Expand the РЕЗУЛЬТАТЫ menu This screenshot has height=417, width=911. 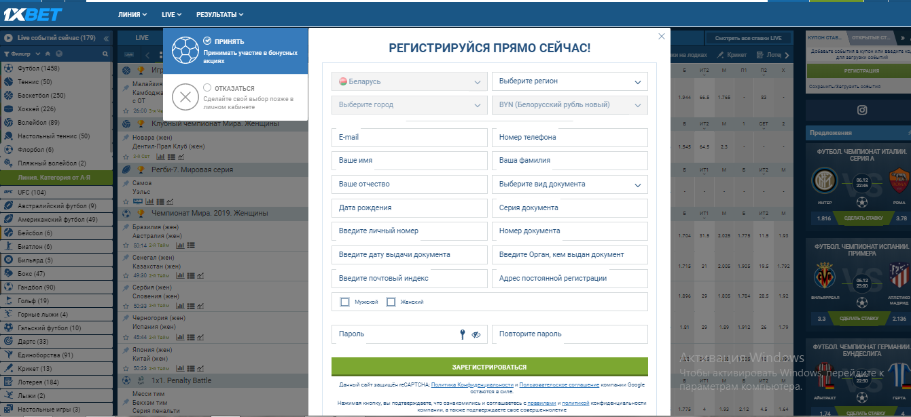click(x=220, y=14)
